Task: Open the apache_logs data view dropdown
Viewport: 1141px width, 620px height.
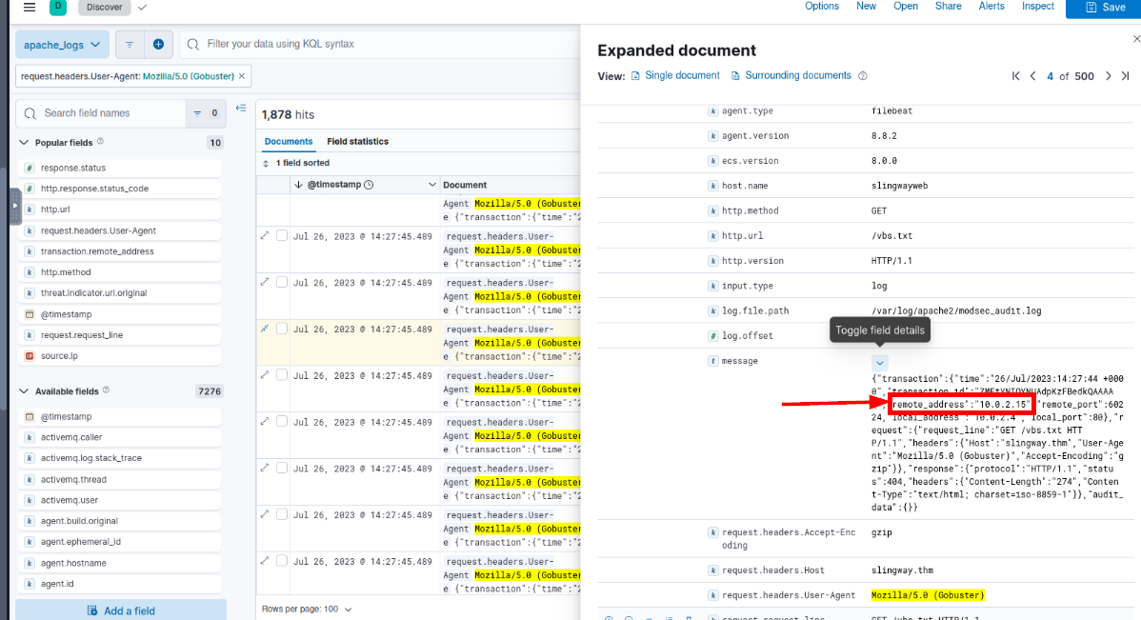Action: click(x=62, y=44)
